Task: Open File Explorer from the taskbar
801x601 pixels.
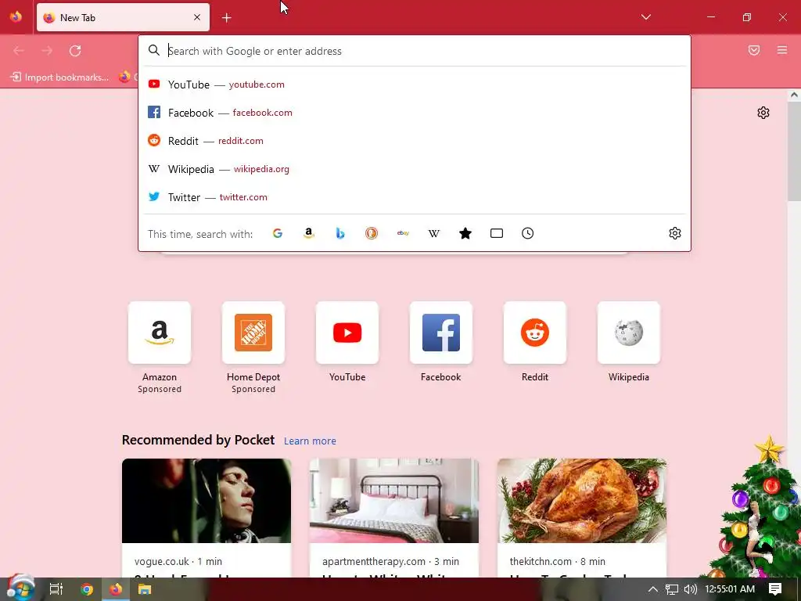Action: click(145, 589)
